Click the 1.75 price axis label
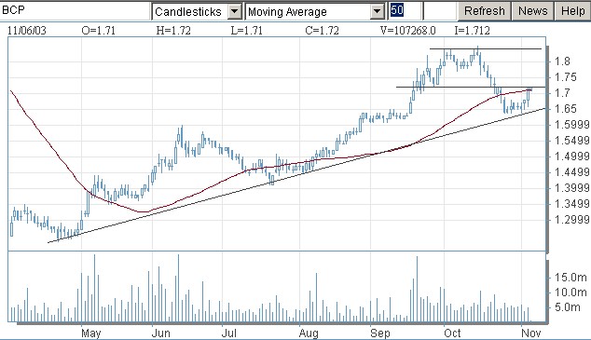 pos(566,77)
